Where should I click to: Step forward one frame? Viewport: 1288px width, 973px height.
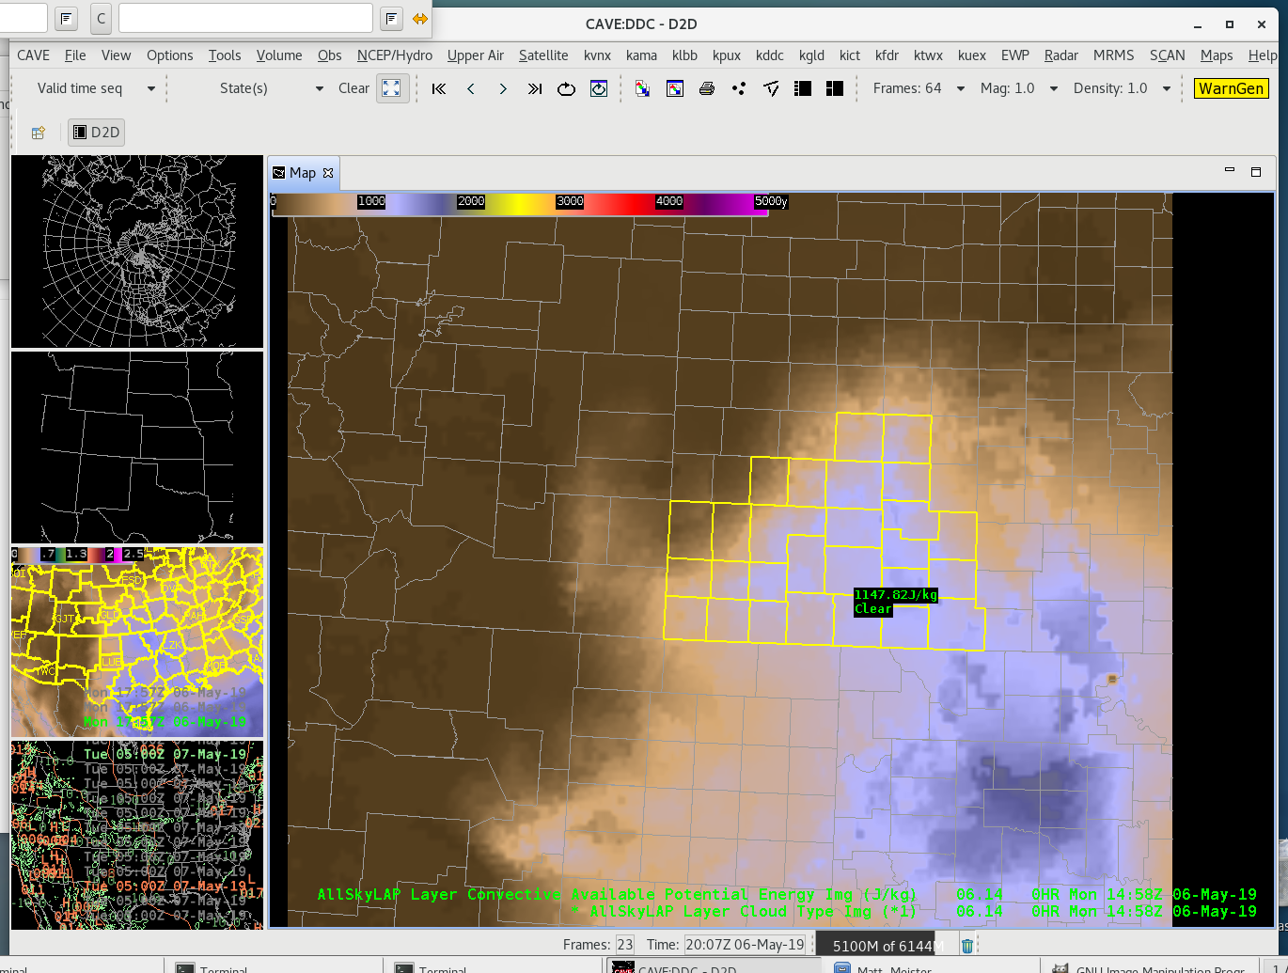pyautogui.click(x=503, y=88)
